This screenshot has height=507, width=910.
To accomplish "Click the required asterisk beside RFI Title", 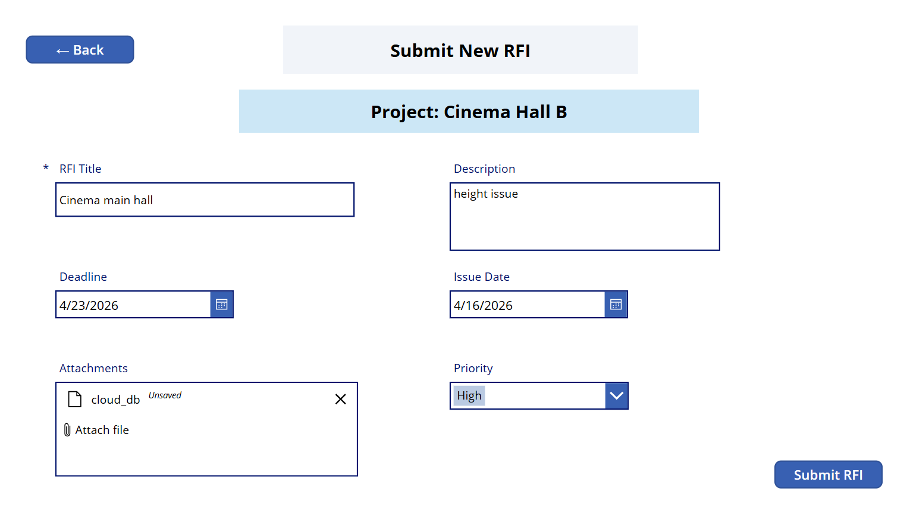I will [x=46, y=169].
